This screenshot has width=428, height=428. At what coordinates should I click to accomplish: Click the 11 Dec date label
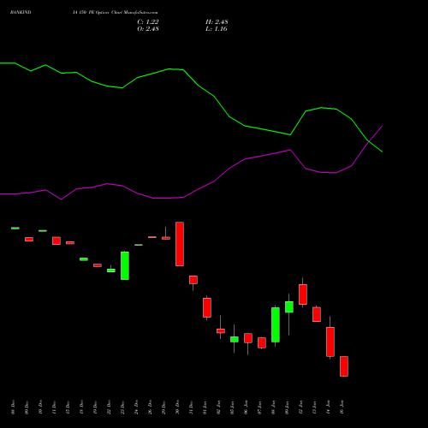54,407
